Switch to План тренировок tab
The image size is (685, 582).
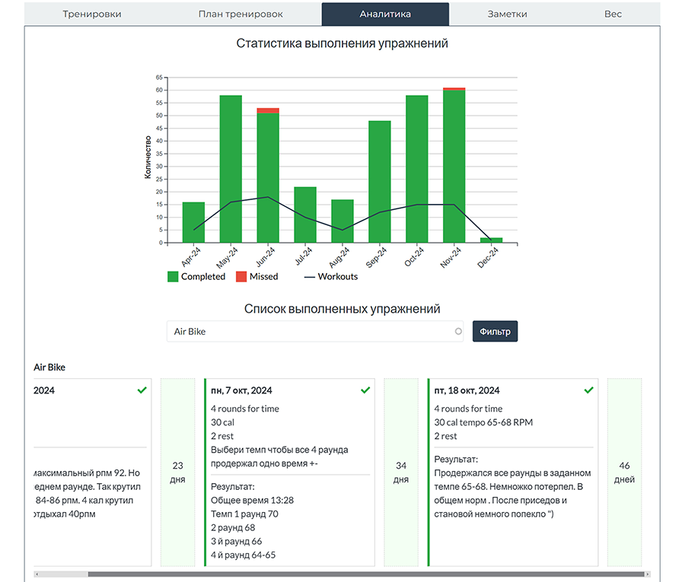pos(240,14)
